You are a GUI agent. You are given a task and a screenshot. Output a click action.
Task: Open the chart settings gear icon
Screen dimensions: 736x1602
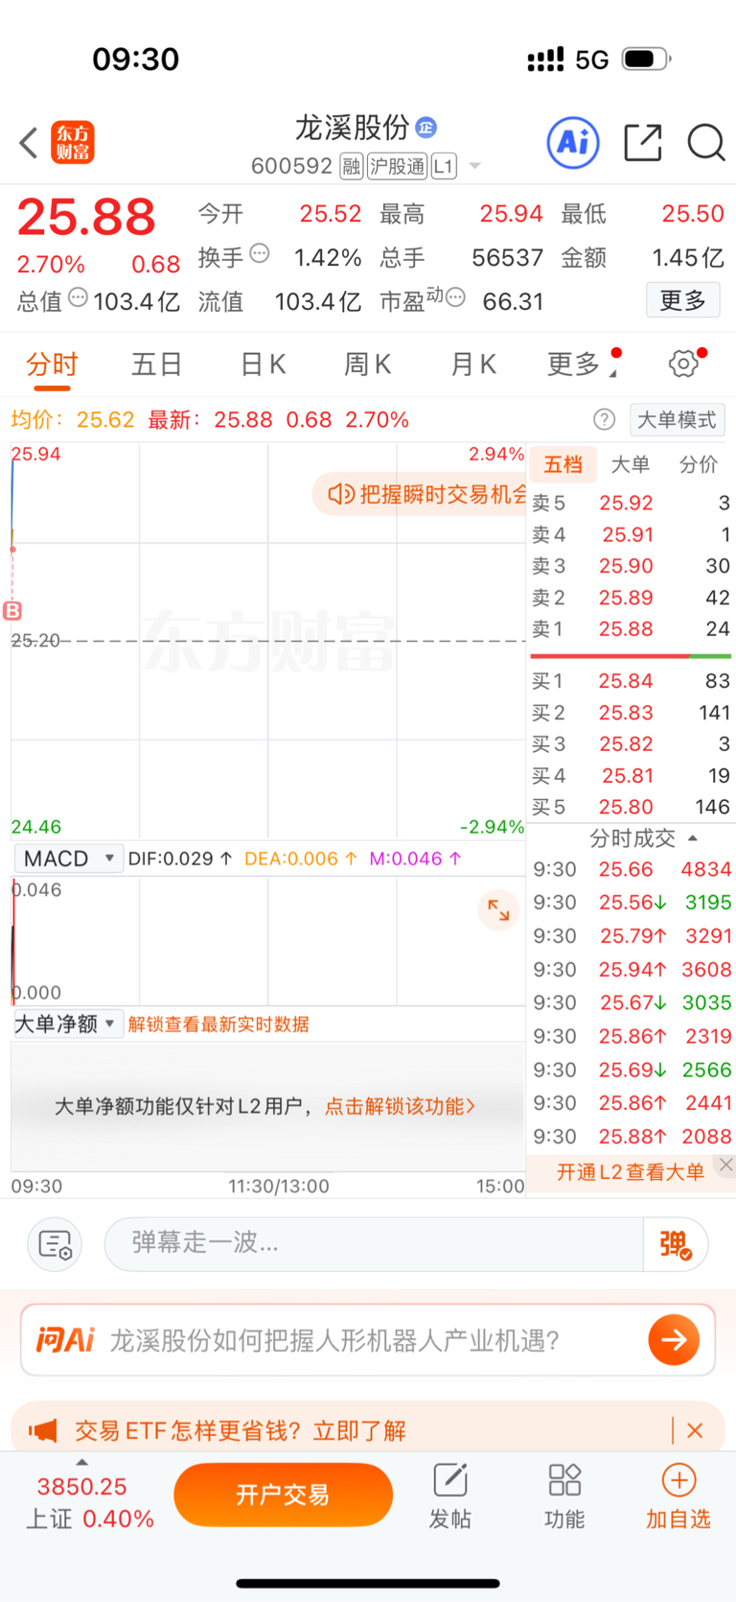click(683, 364)
